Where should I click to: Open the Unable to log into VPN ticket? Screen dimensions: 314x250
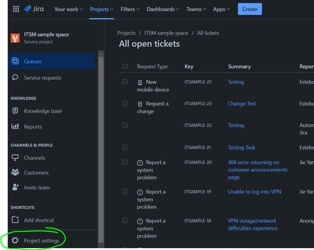click(254, 192)
